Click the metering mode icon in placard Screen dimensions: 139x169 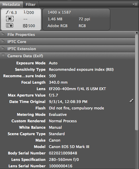(10, 19)
